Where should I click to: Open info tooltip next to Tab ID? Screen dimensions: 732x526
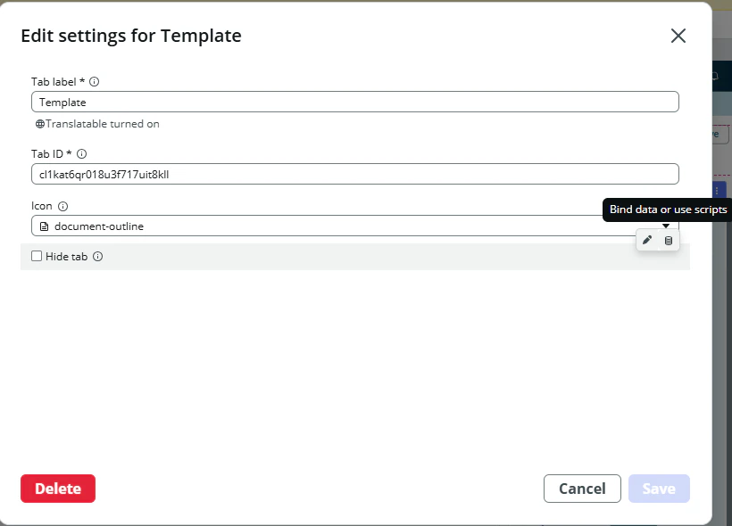coord(82,154)
